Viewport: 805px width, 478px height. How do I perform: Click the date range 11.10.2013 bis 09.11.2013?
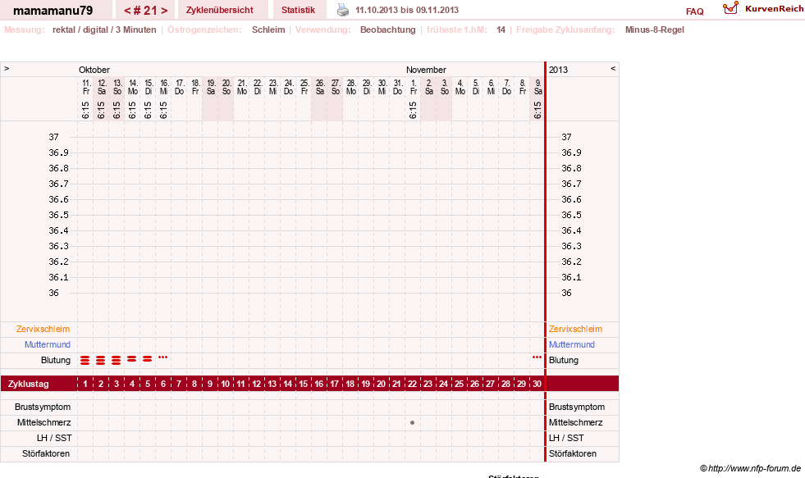407,10
